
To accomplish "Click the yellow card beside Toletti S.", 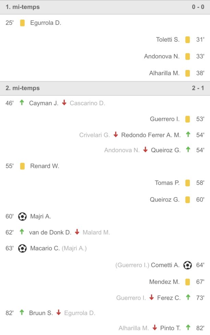I will [187, 40].
